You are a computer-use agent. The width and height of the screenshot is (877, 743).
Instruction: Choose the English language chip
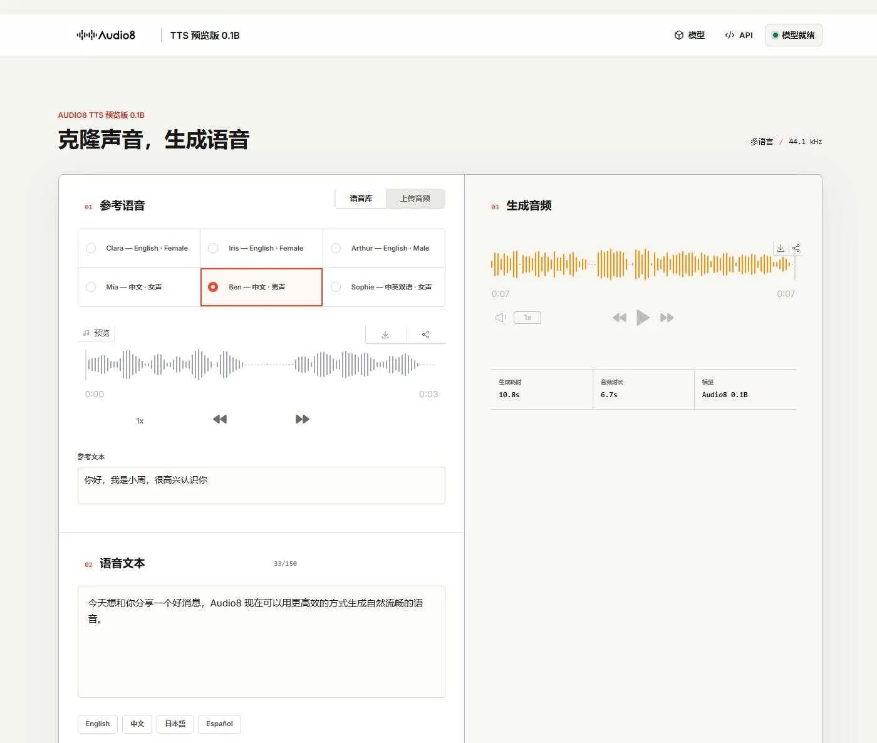98,724
